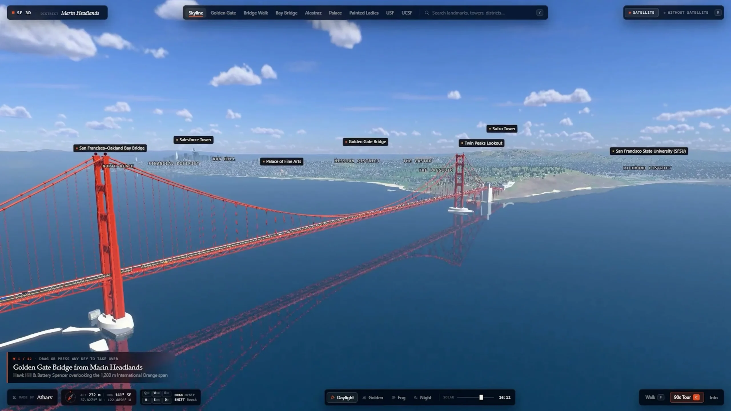Viewport: 731px width, 411px height.
Task: Click the Salesforce Tower landmark marker
Action: 194,140
